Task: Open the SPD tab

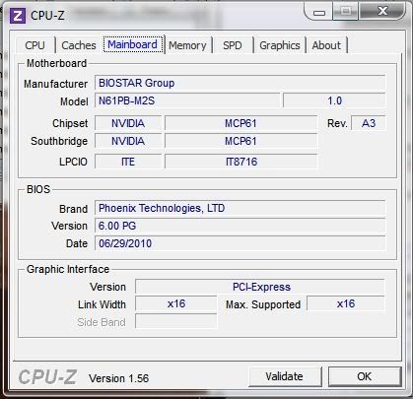Action: pos(233,45)
